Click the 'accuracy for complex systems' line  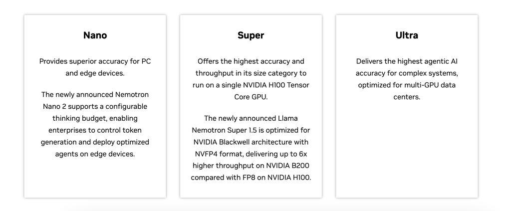pyautogui.click(x=407, y=73)
